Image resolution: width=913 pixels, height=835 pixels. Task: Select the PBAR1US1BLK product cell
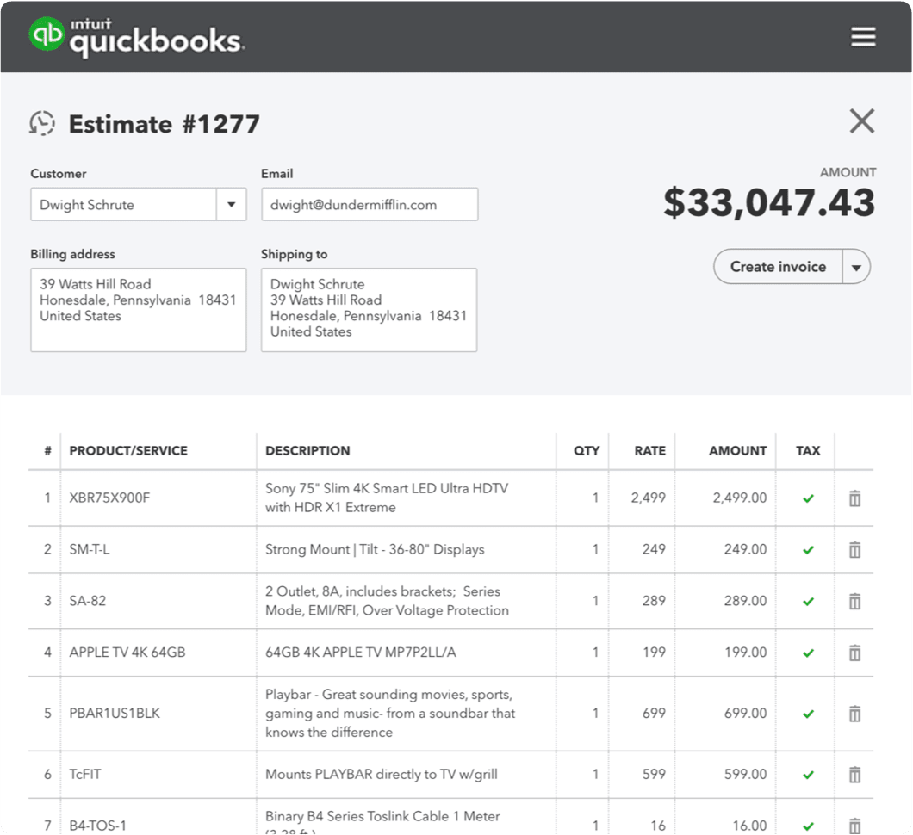point(158,714)
